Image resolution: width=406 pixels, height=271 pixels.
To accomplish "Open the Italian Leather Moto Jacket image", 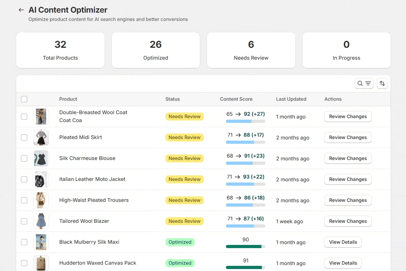I will 41,179.
